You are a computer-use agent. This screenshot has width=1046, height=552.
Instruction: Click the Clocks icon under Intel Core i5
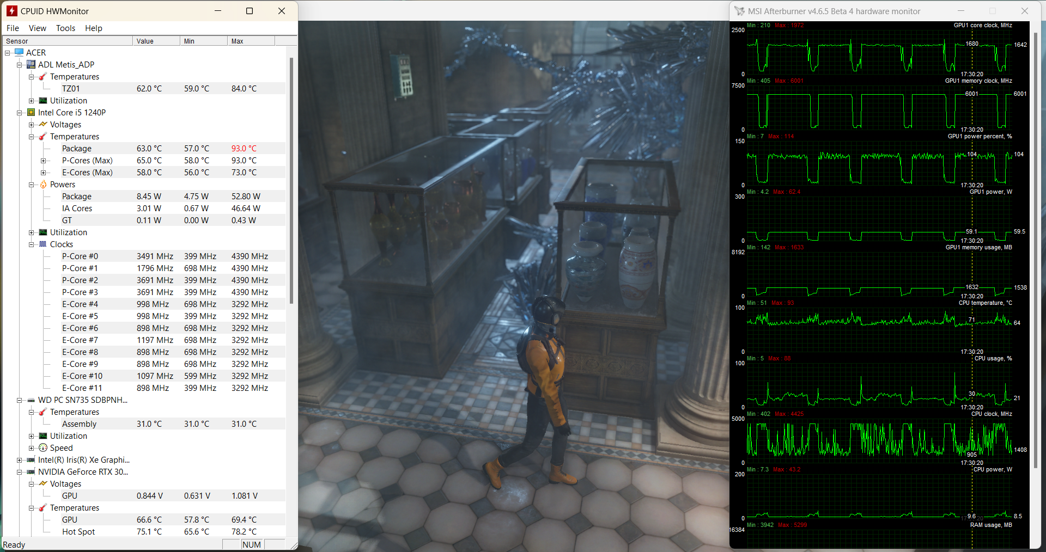coord(43,244)
